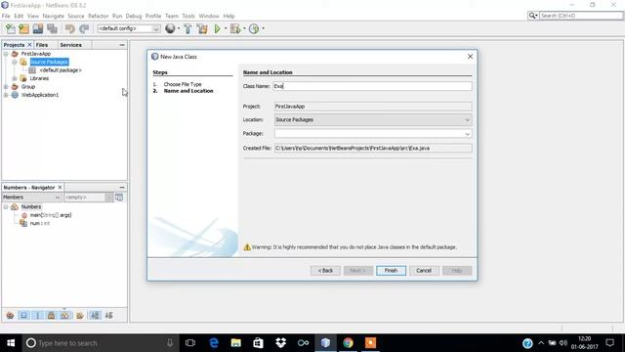Open Google Chrome from the taskbar
This screenshot has width=625, height=352.
348,343
